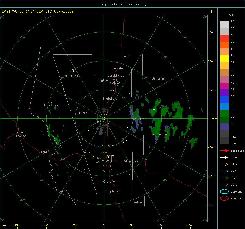Click the Stettler label on map
This screenshot has height=229, width=245.
pyautogui.click(x=159, y=79)
